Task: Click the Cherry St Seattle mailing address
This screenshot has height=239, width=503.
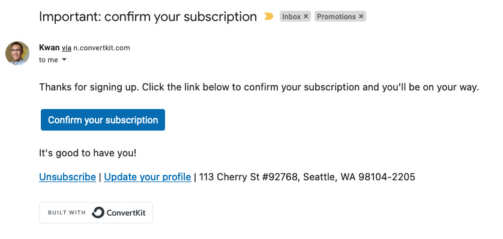Action: click(307, 177)
